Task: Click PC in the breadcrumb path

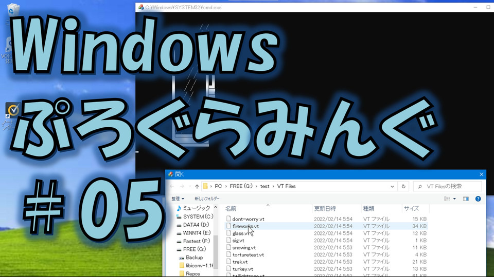Action: click(x=218, y=187)
